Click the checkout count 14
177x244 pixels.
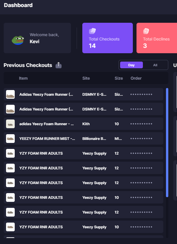point(92,46)
